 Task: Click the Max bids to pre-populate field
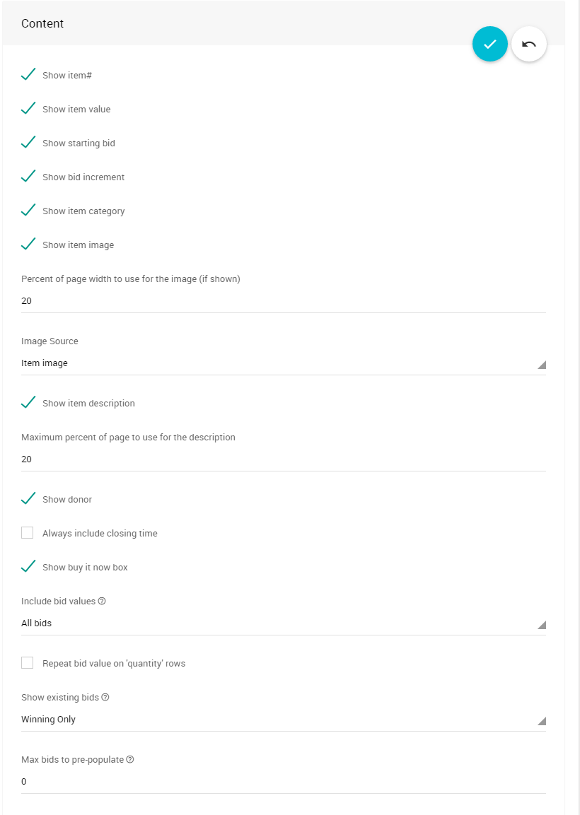tap(283, 782)
